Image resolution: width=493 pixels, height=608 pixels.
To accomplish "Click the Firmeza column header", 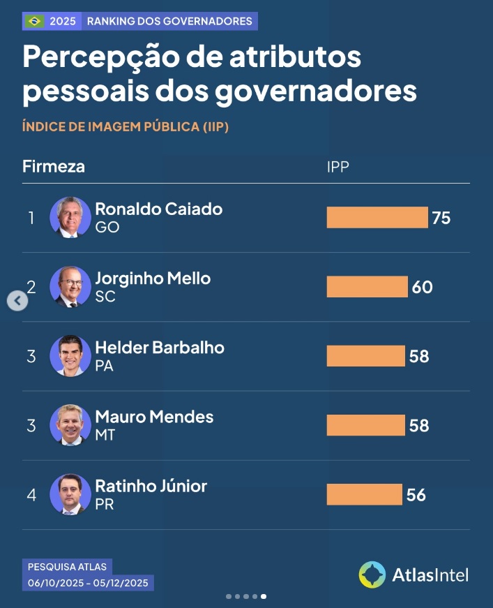I will (x=54, y=167).
